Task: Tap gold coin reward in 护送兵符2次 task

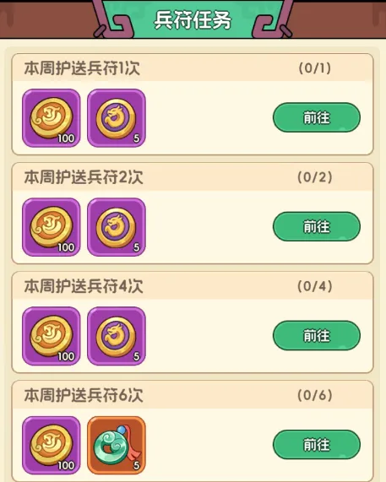Action: pyautogui.click(x=52, y=227)
